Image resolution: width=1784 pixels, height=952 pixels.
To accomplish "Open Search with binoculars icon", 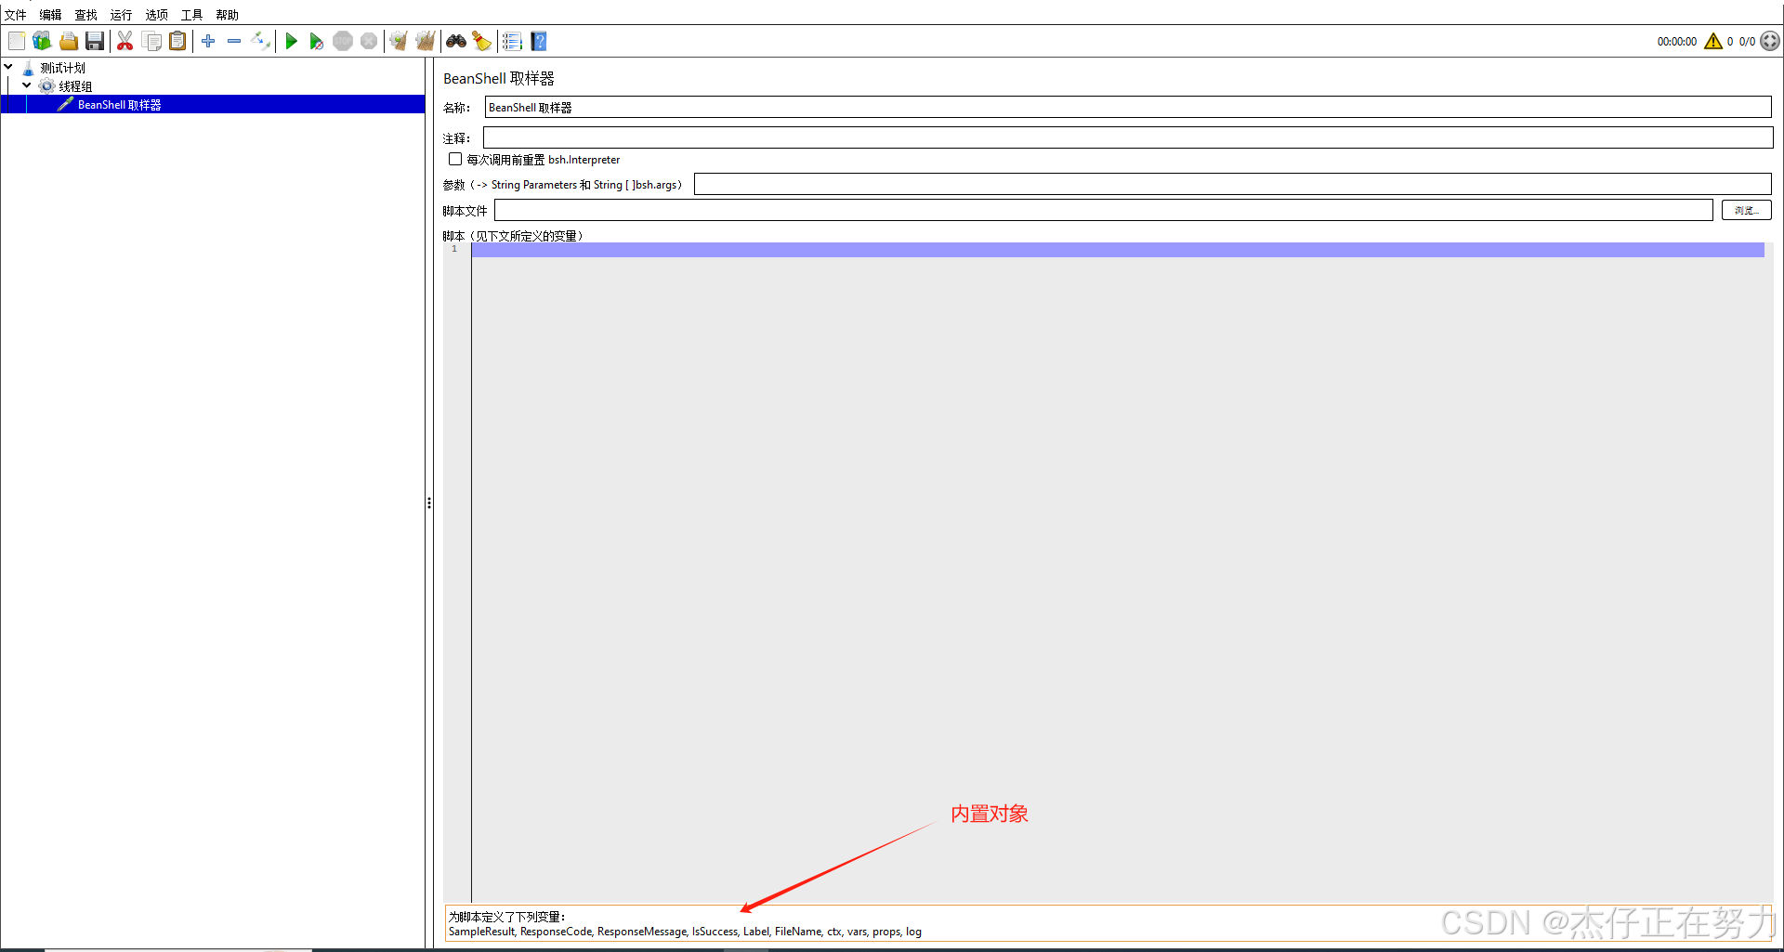I will 456,41.
